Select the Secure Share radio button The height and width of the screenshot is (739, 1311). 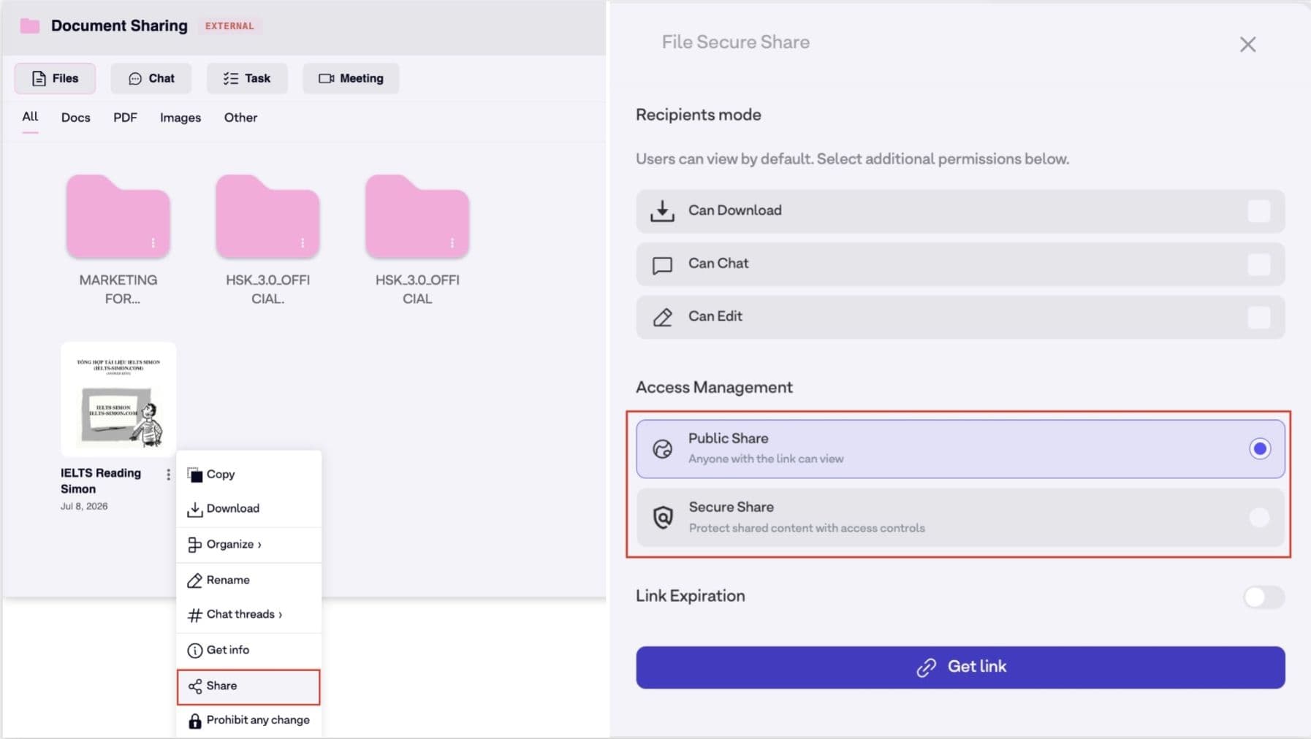click(x=1259, y=517)
